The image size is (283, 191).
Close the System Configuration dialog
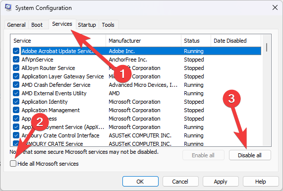[275, 7]
